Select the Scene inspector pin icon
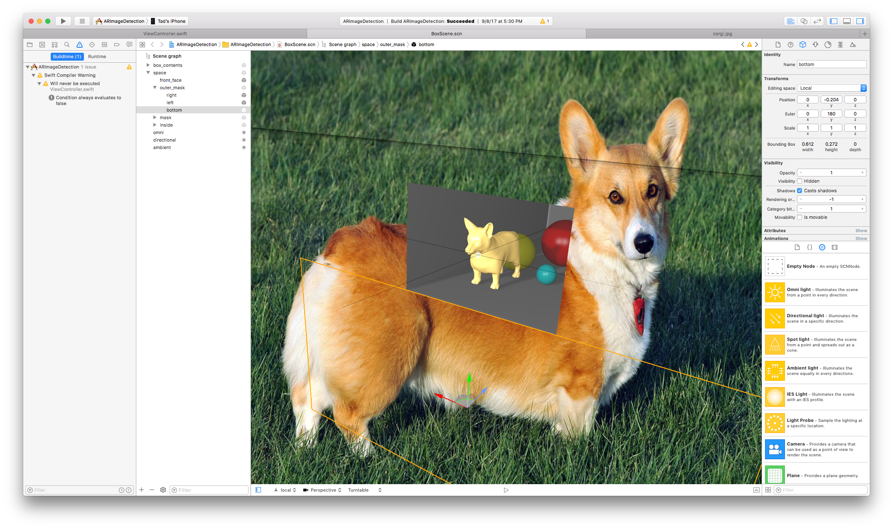The width and height of the screenshot is (893, 529). point(815,44)
